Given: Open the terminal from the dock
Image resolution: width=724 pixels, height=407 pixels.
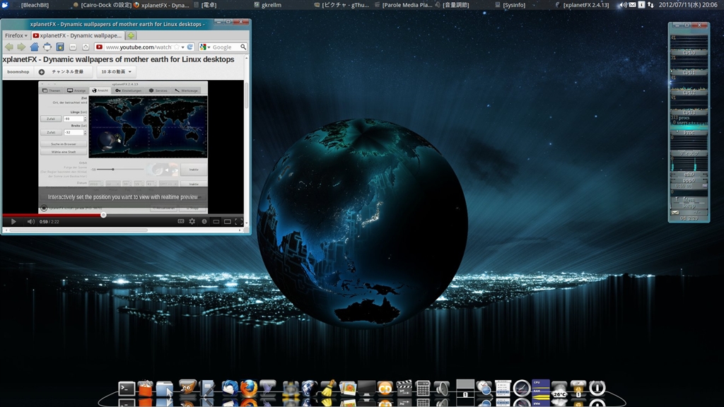Looking at the screenshot, I should click(127, 388).
